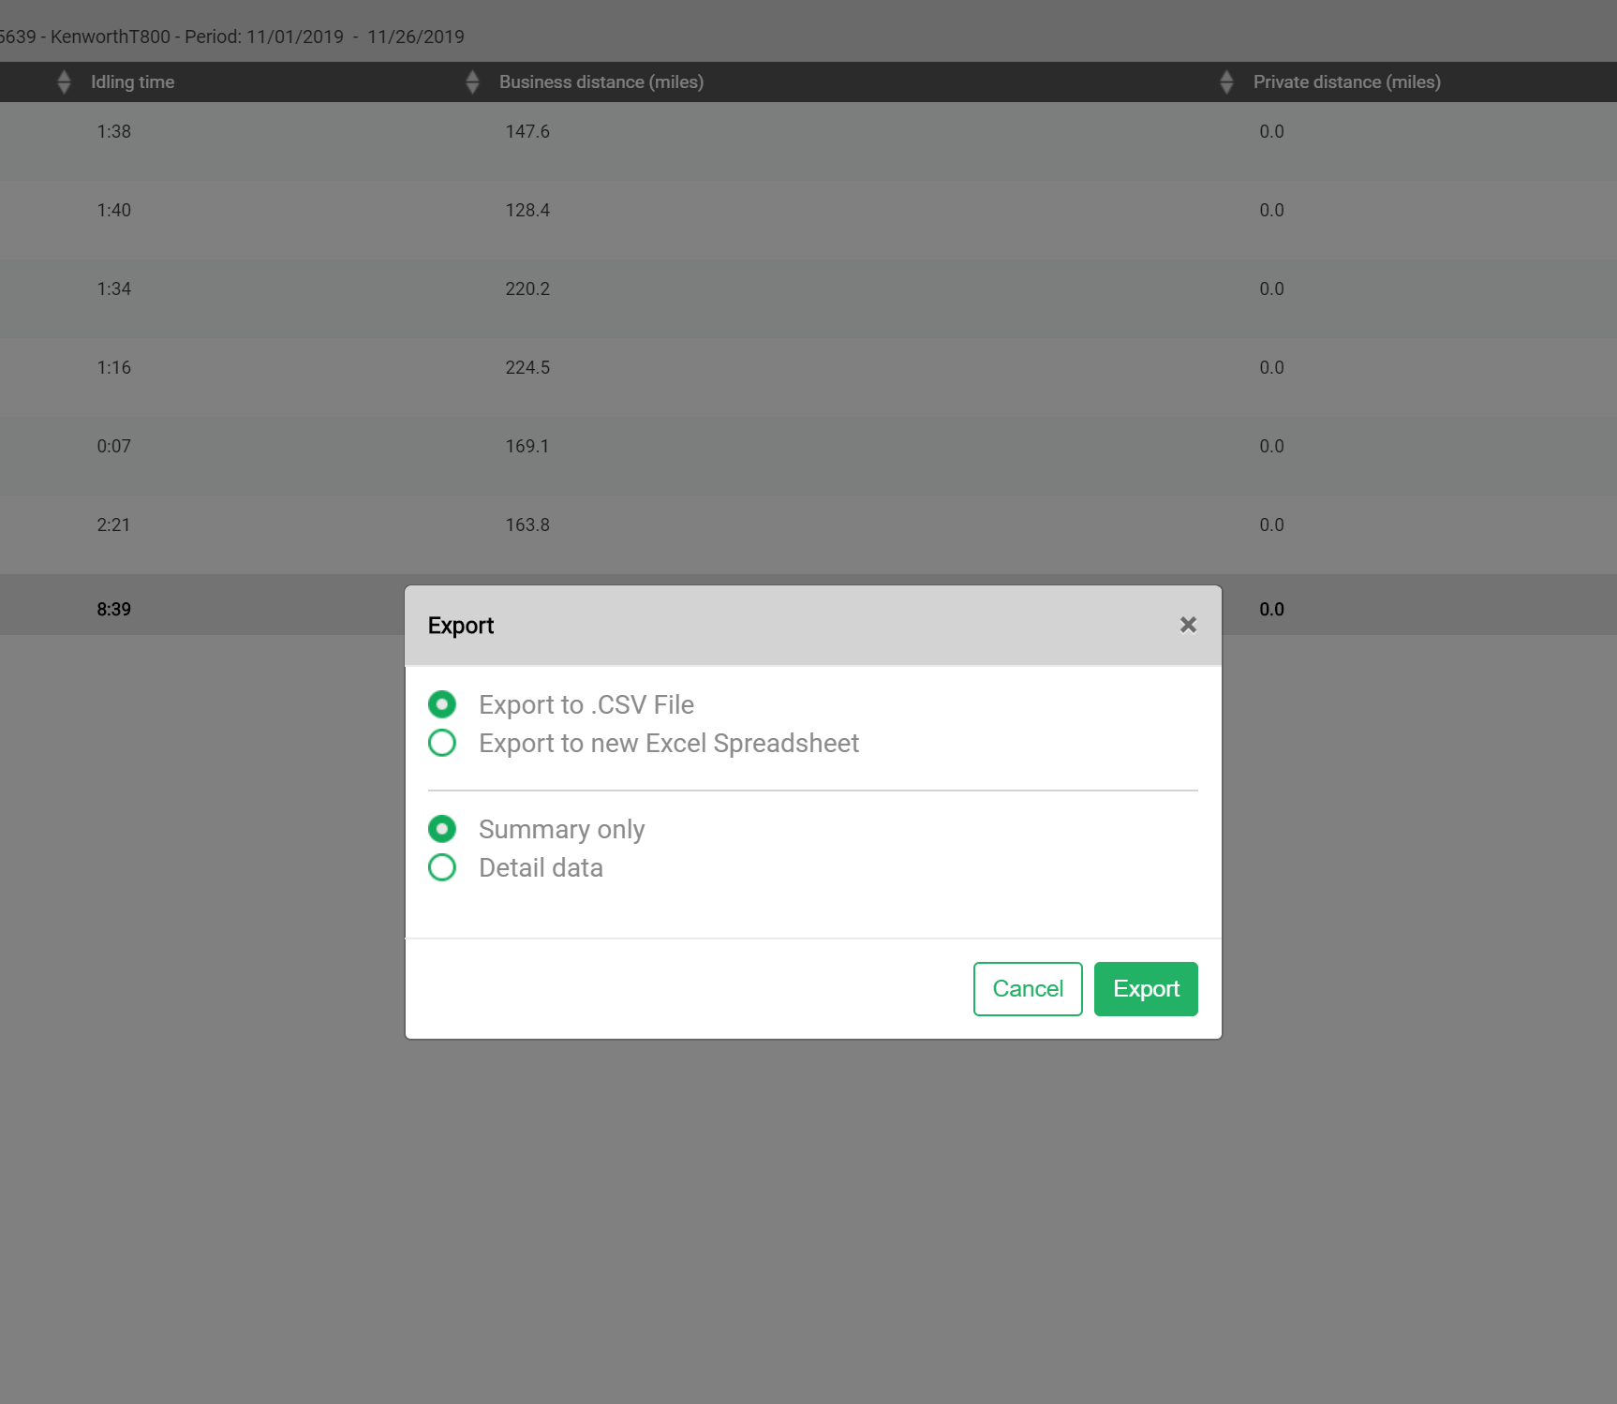Cancel the export dialog

[x=1028, y=989]
